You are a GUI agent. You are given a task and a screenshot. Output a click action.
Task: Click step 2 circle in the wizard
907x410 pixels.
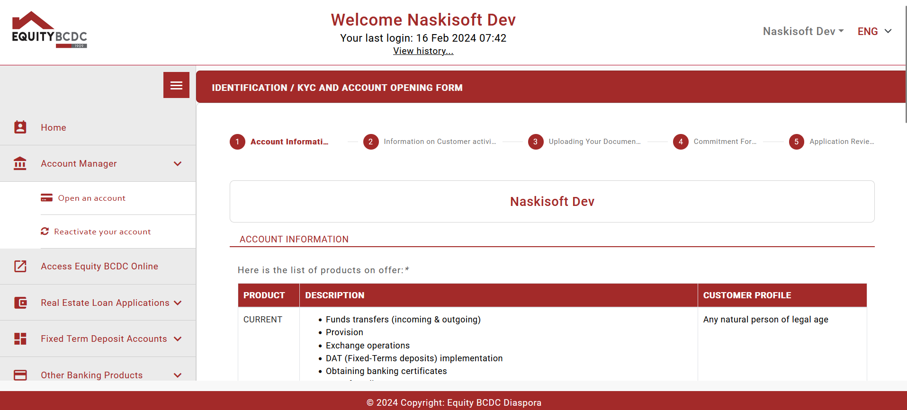click(371, 142)
